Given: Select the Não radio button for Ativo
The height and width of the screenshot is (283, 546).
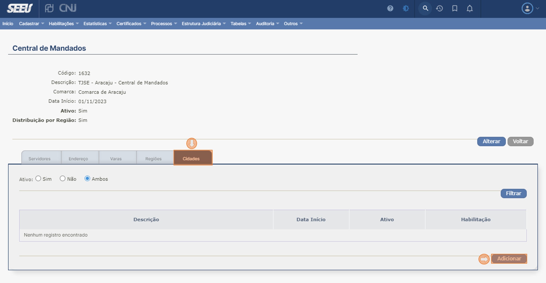Looking at the screenshot, I should coord(63,178).
